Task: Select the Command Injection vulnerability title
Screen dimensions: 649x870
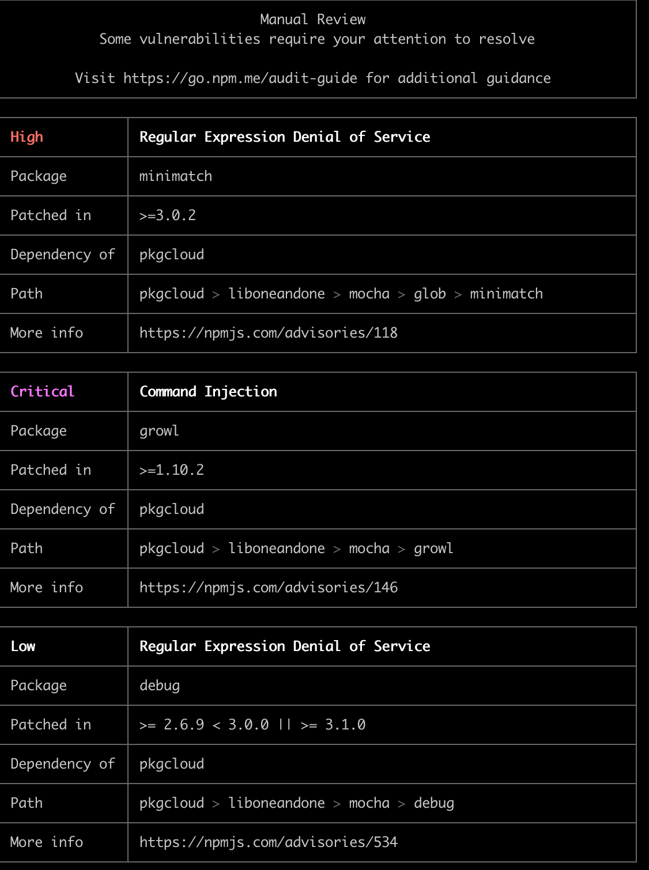Action: pos(207,391)
